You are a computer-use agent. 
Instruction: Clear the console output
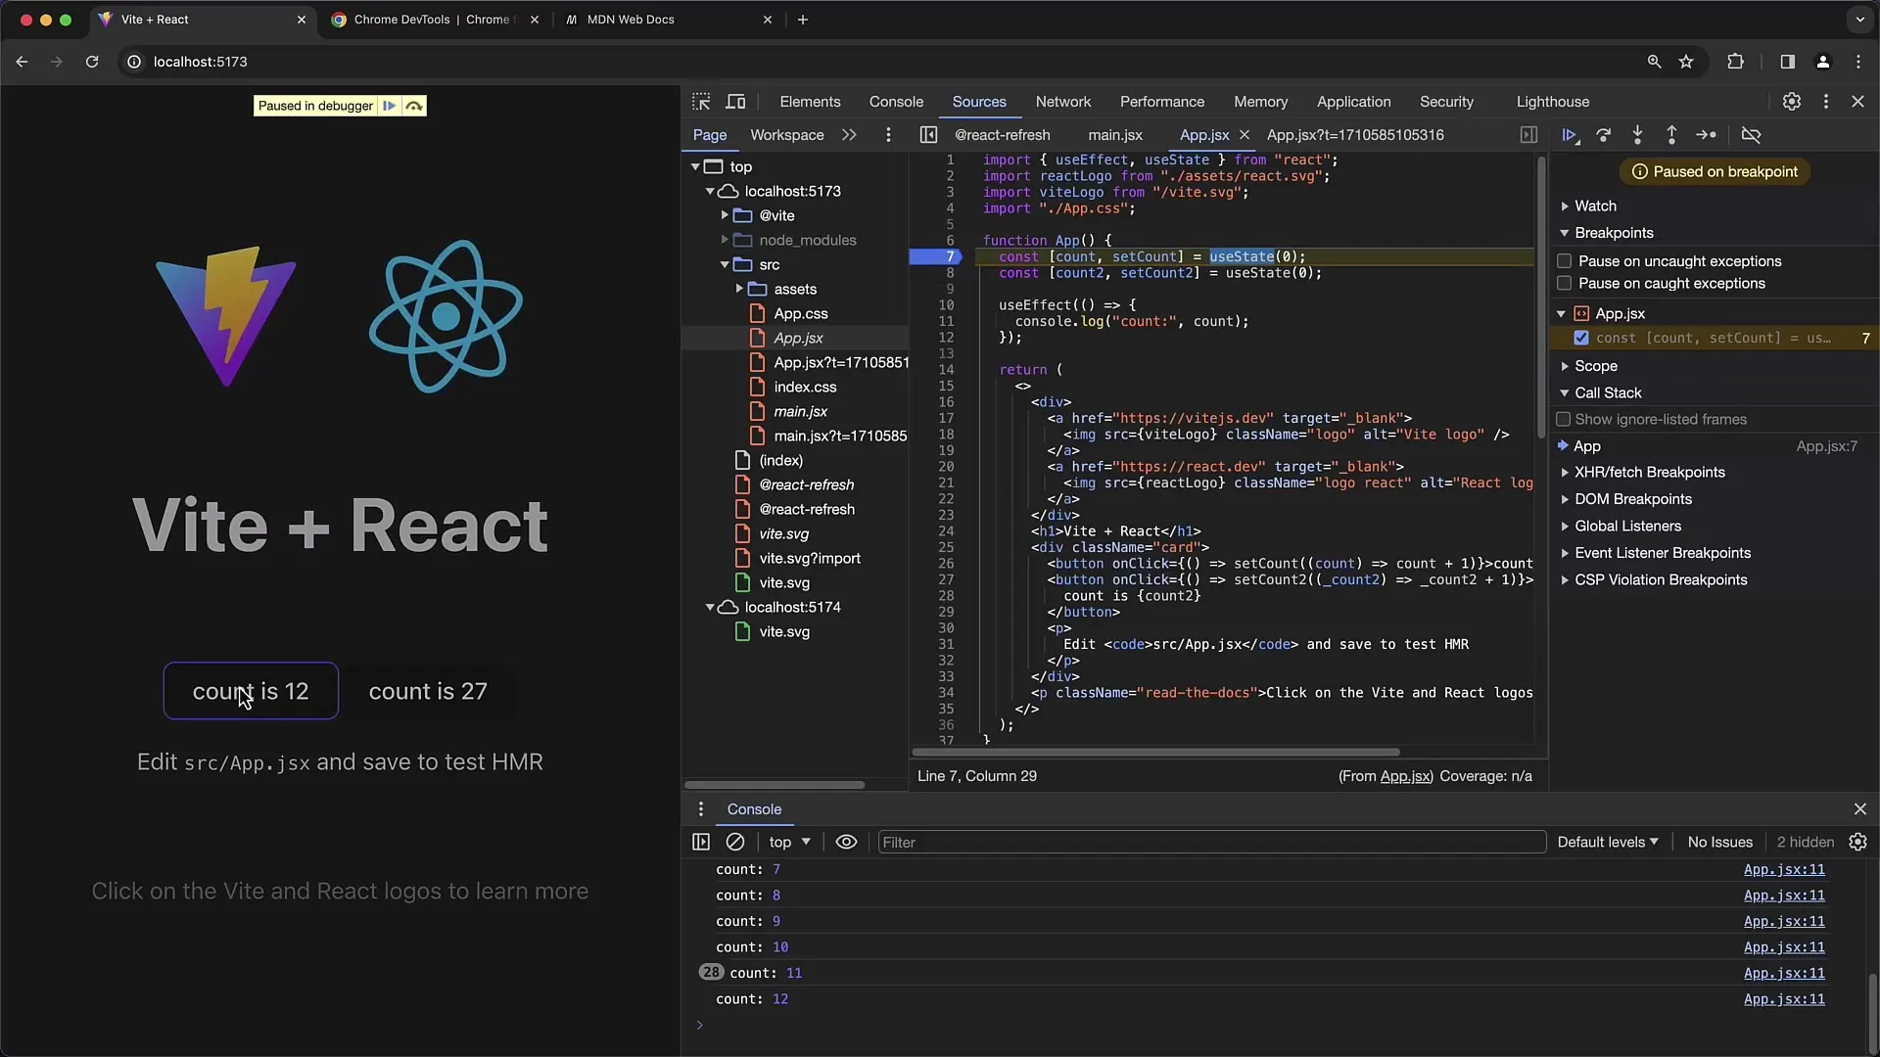click(735, 842)
